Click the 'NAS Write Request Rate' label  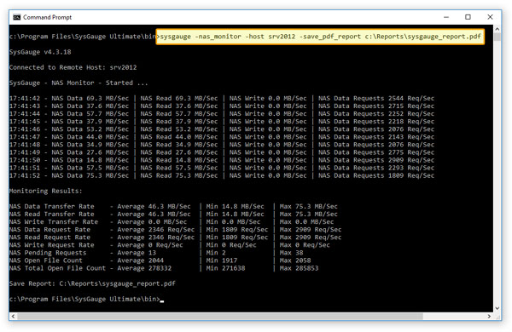pyautogui.click(x=51, y=245)
